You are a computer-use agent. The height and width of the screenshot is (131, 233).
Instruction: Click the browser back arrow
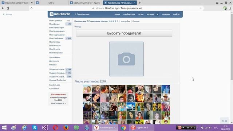[x=3, y=8]
